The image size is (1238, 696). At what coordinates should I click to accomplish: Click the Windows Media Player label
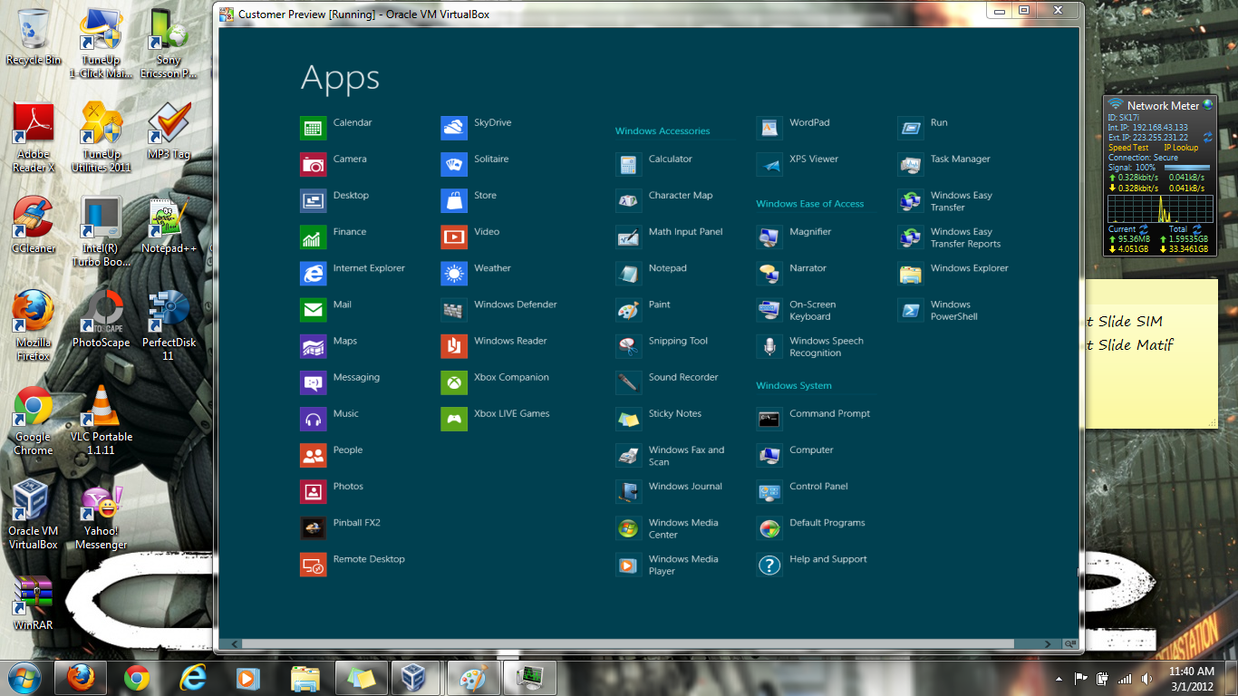tap(683, 565)
